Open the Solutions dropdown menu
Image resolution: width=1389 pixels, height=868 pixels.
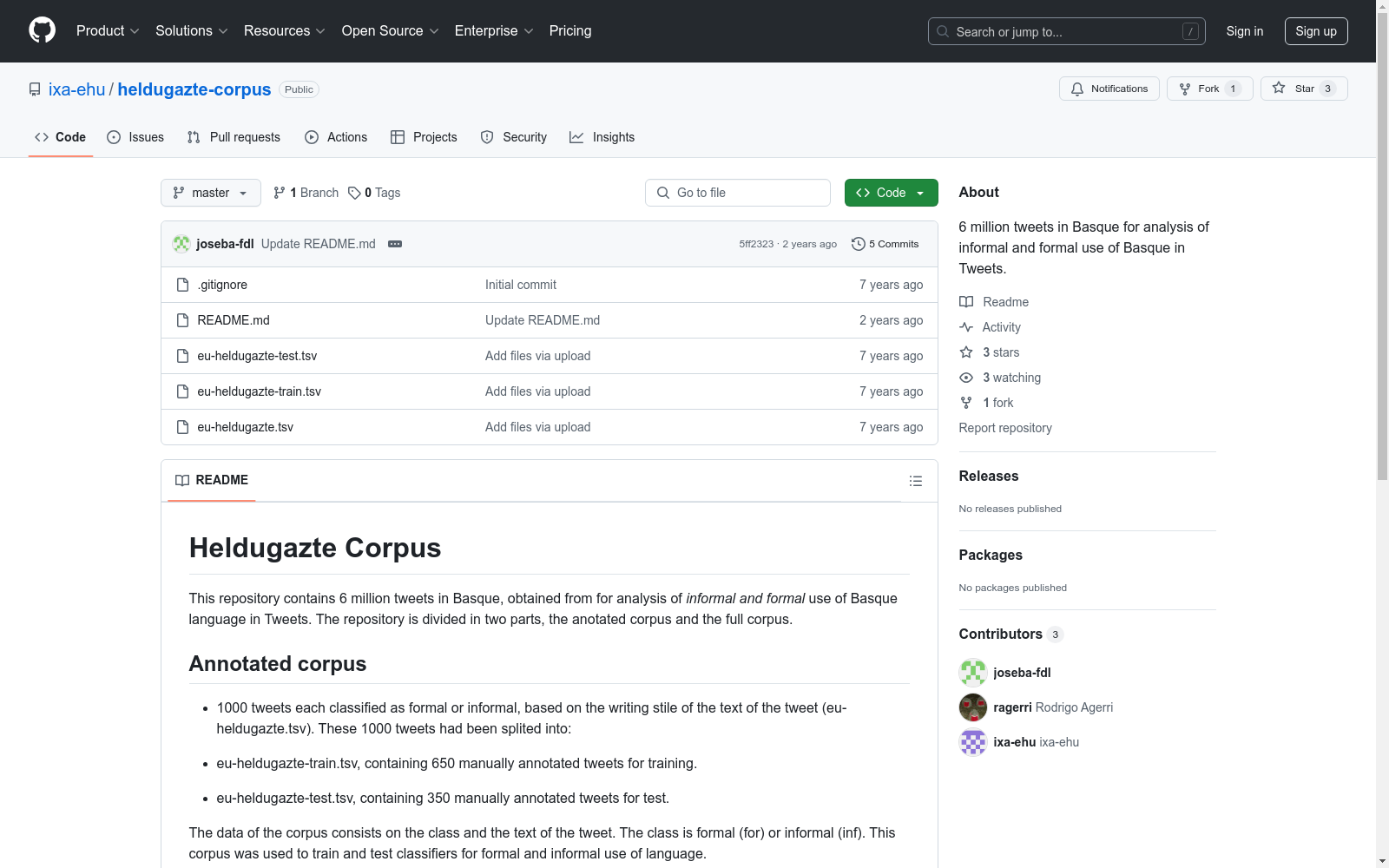[192, 31]
